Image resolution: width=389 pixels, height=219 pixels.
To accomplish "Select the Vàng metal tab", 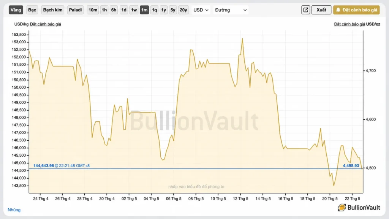I will [x=16, y=10].
